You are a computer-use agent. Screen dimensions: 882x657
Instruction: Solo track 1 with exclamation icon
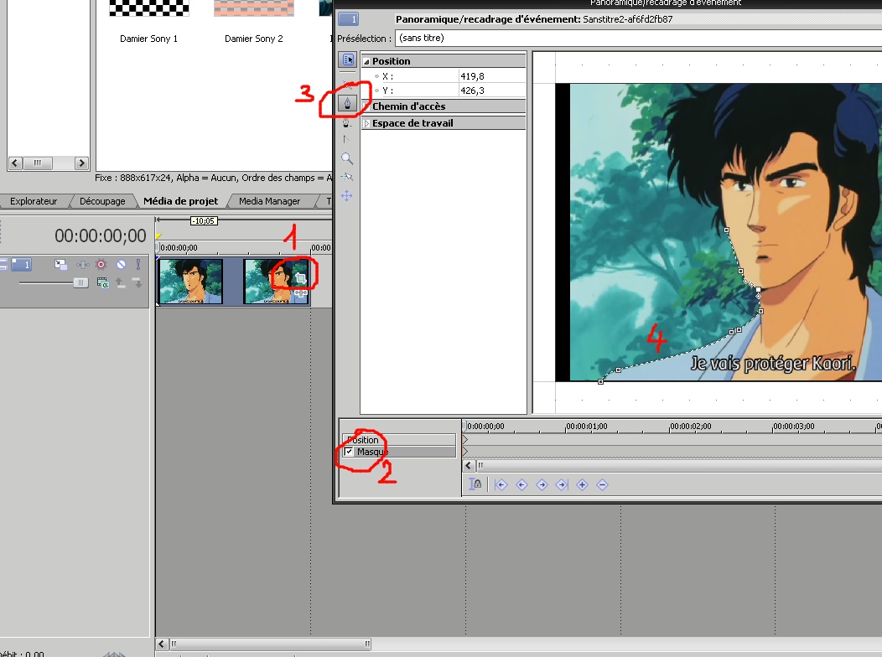137,264
